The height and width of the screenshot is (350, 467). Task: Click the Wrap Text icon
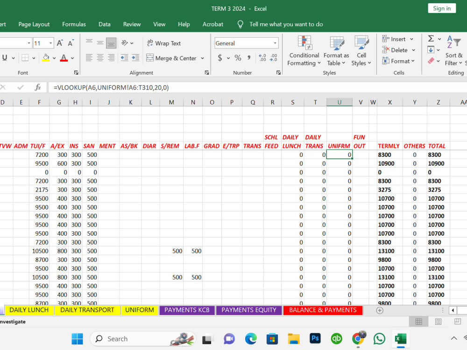(x=150, y=43)
